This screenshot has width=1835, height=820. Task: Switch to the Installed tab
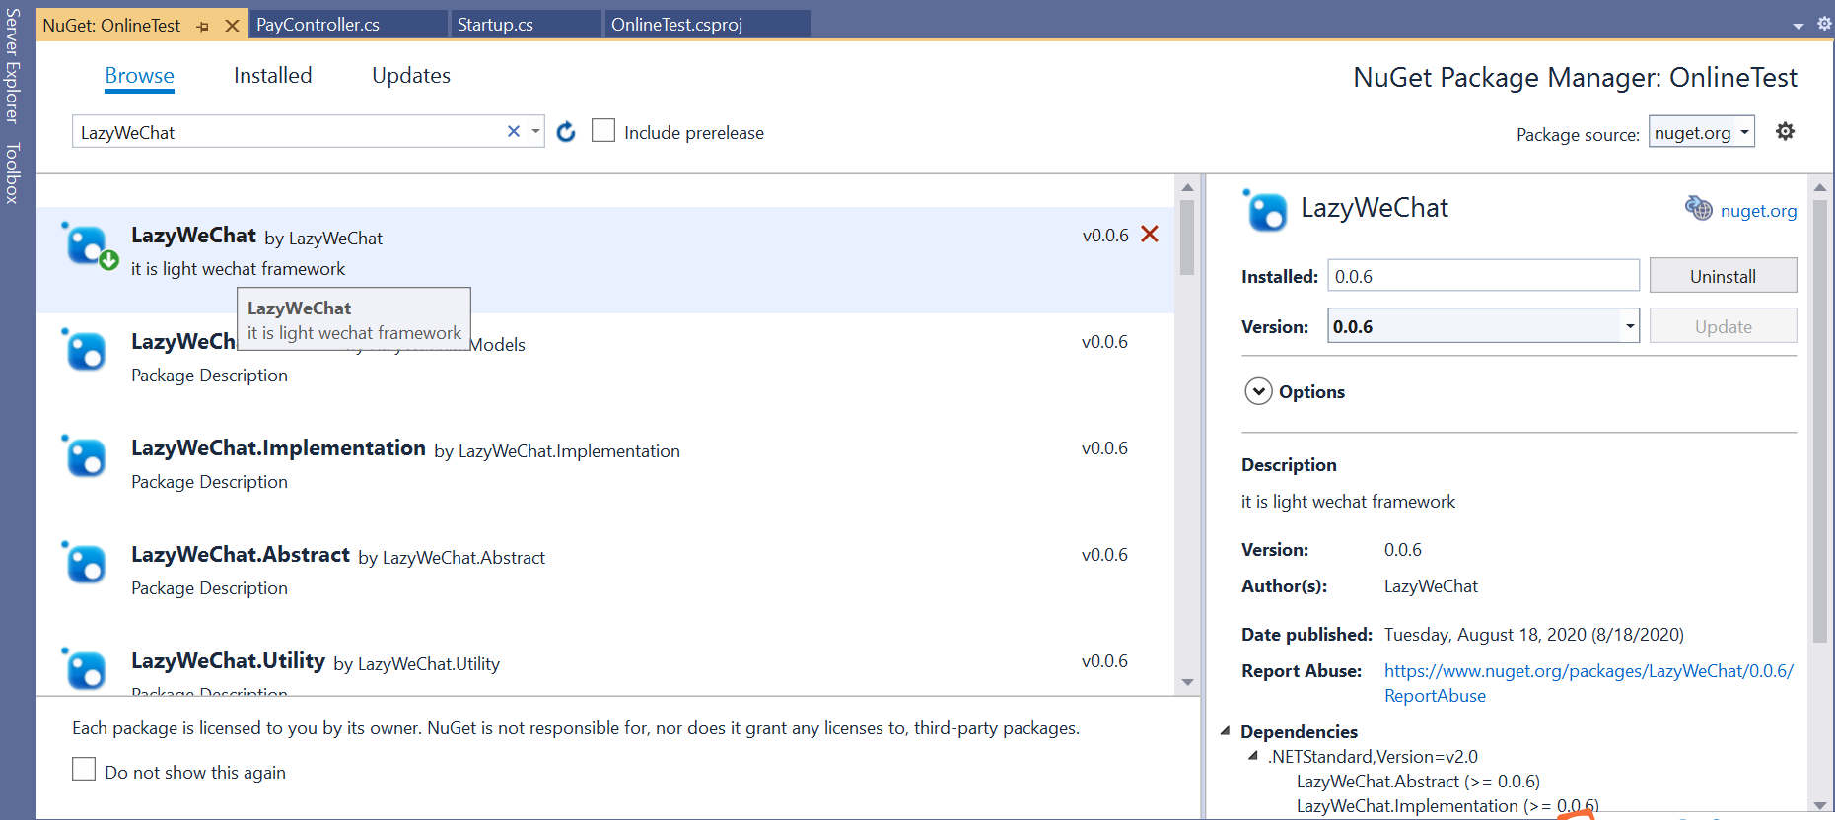pos(272,76)
